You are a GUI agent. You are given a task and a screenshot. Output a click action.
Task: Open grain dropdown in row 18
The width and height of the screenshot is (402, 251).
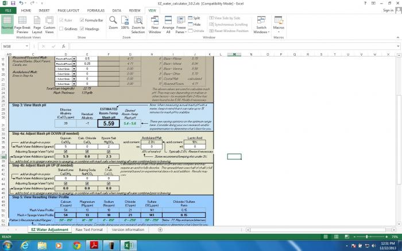74,64
